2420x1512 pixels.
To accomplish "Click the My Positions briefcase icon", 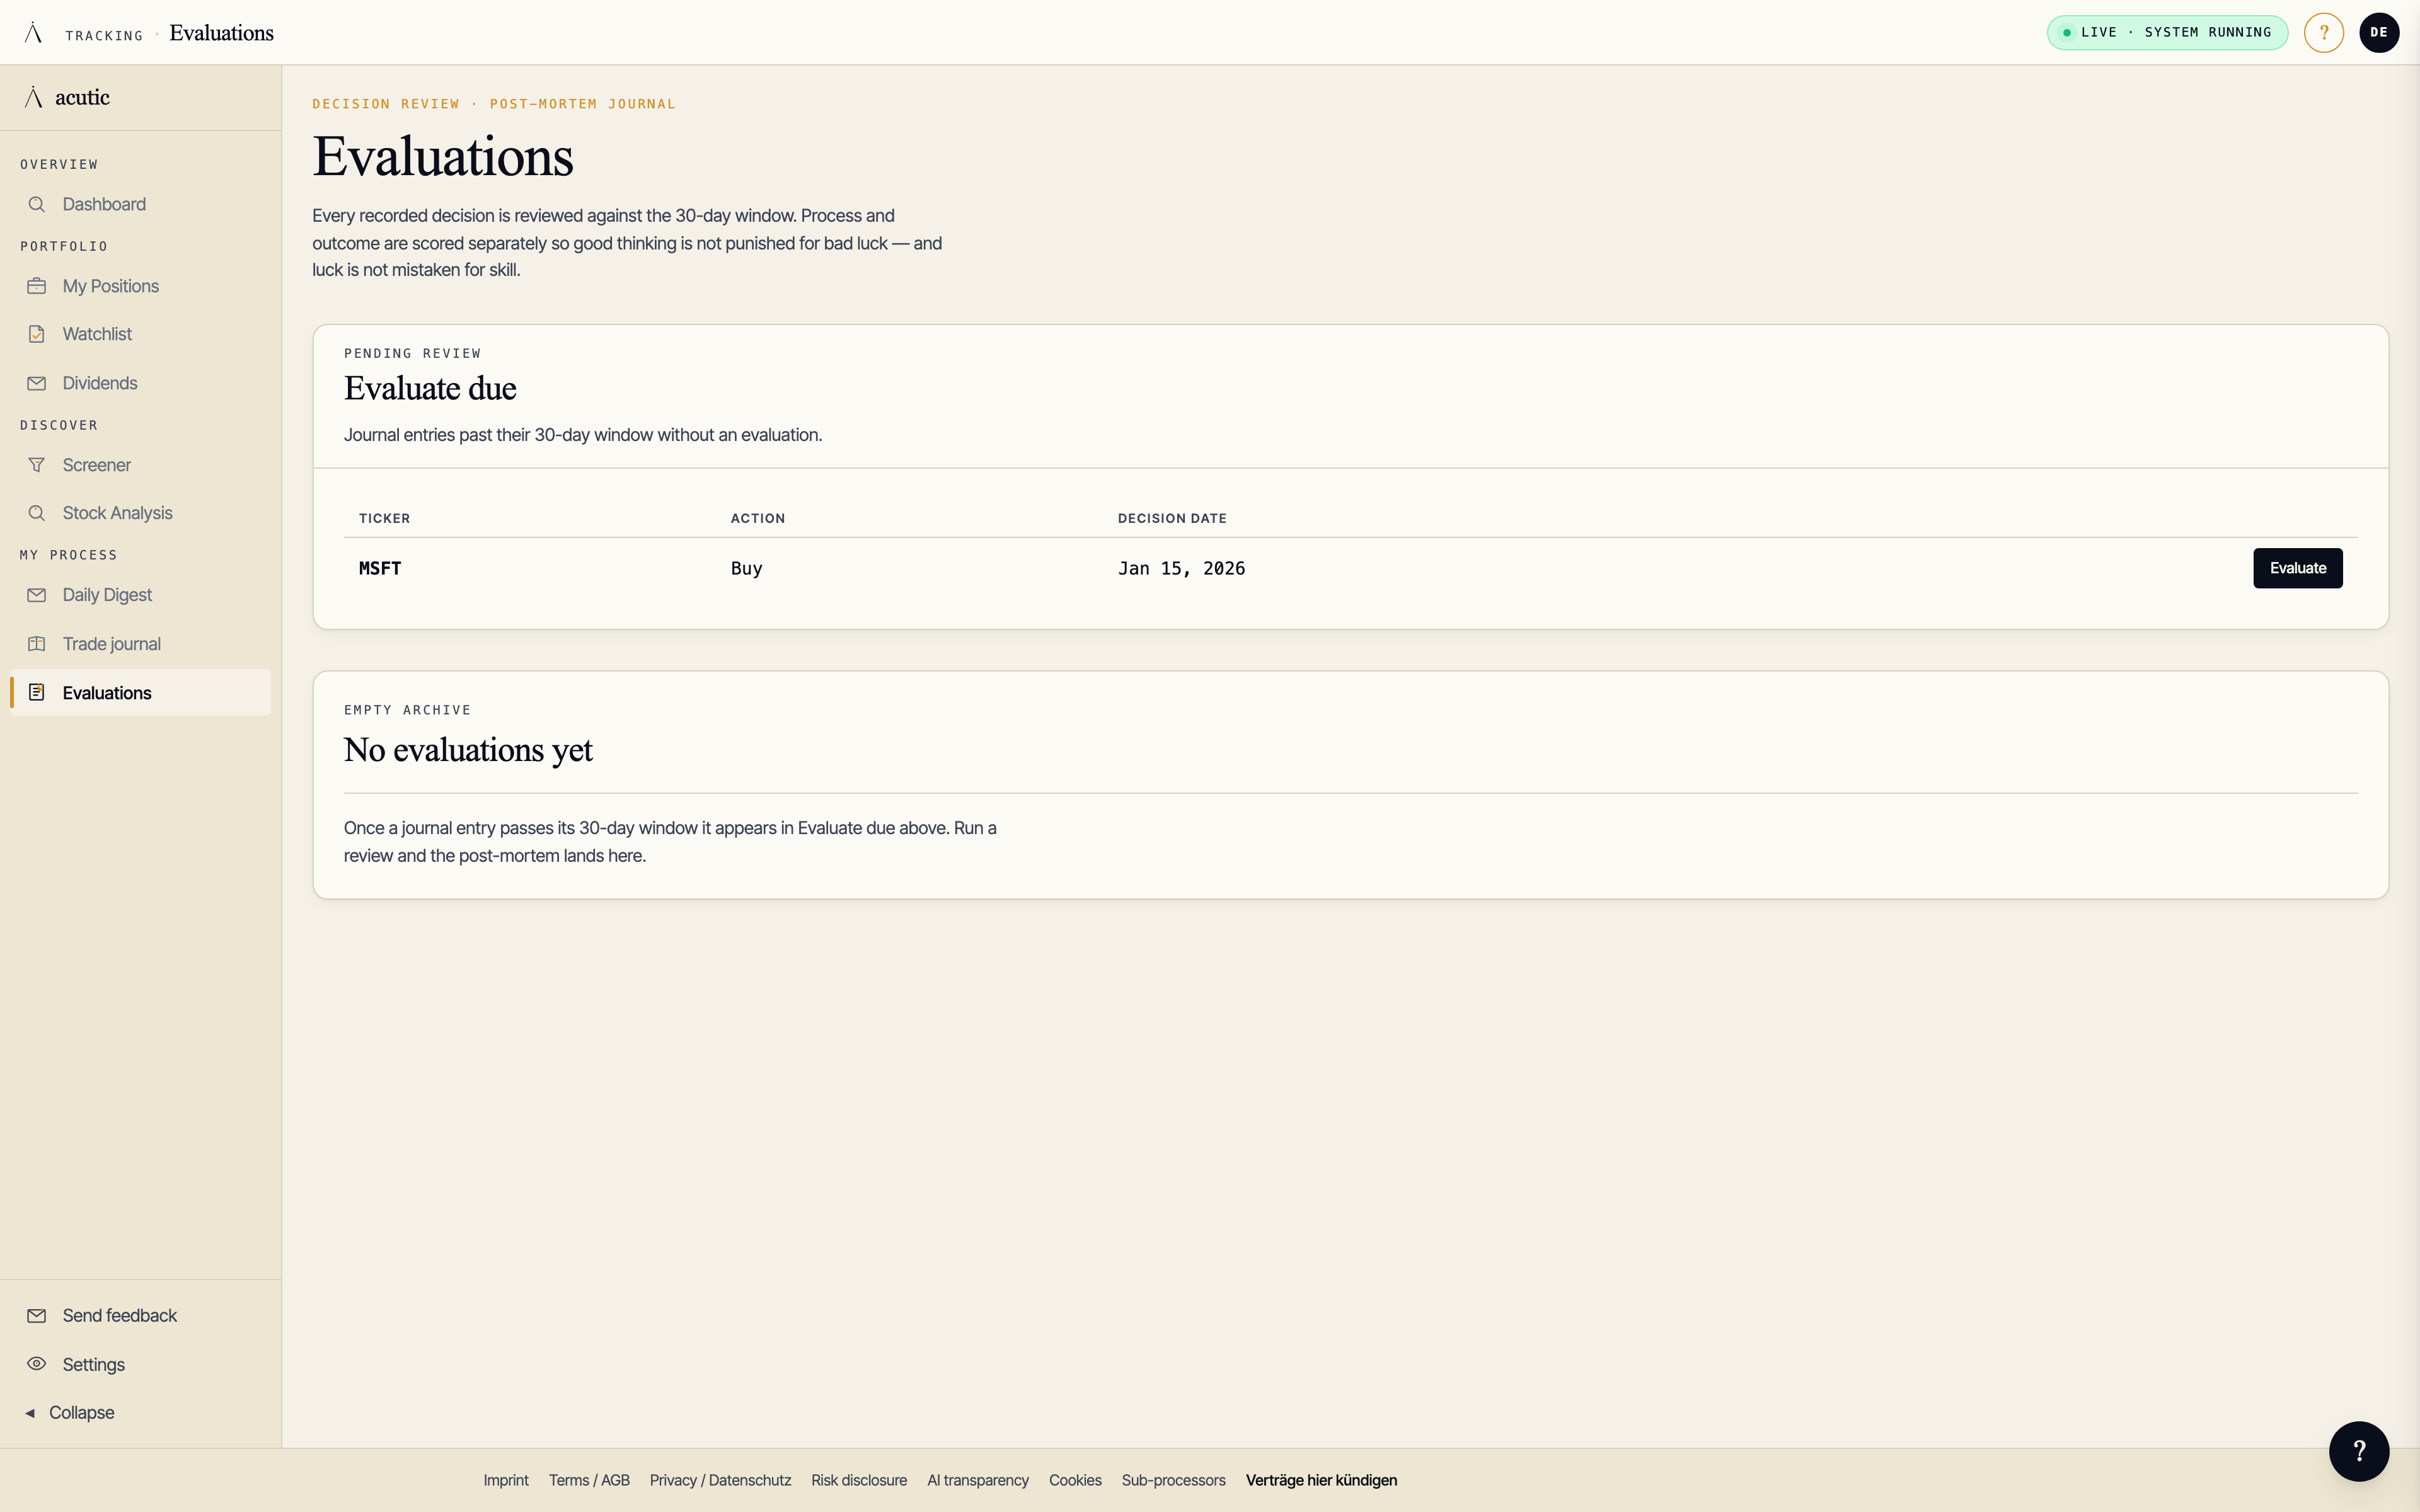I will click(37, 286).
